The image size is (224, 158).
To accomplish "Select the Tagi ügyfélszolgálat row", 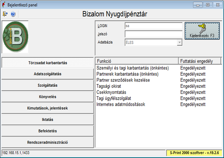I will (158, 98).
